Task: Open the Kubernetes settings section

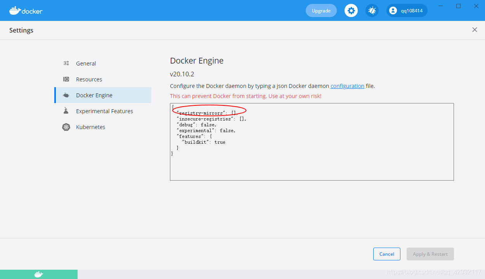Action: coord(103,127)
